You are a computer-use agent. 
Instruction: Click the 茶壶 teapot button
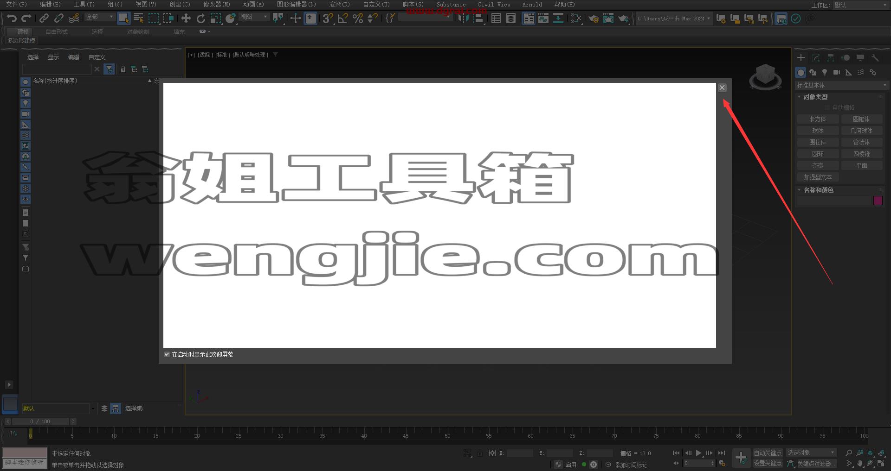tap(818, 165)
